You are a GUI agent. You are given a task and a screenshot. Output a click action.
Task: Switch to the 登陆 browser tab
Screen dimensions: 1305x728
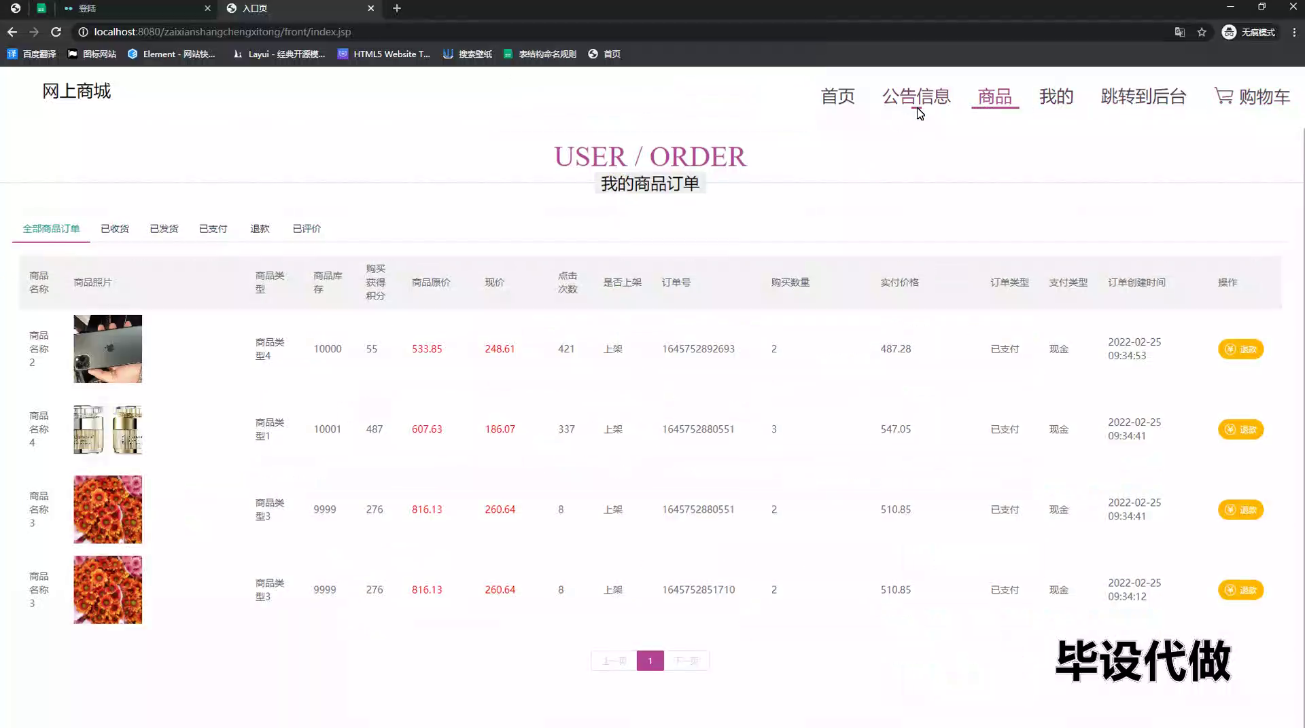[136, 8]
